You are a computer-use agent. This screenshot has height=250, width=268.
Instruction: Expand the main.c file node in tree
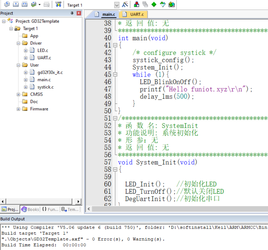[x=26, y=80]
